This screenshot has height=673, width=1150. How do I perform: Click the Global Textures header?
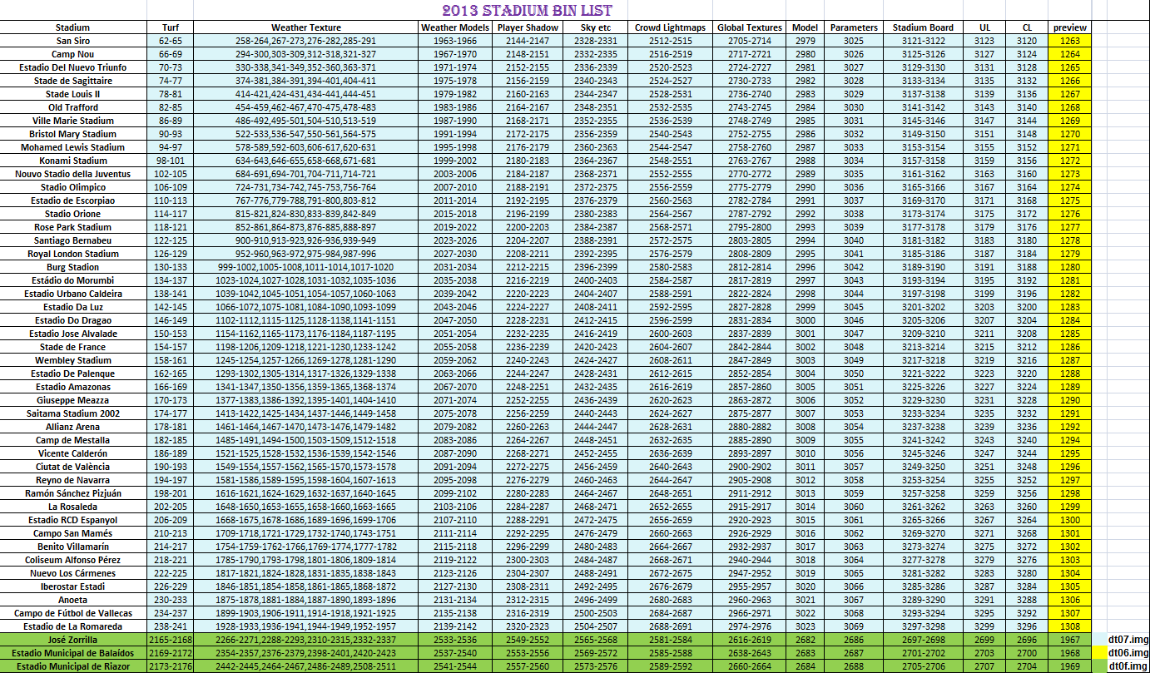750,27
